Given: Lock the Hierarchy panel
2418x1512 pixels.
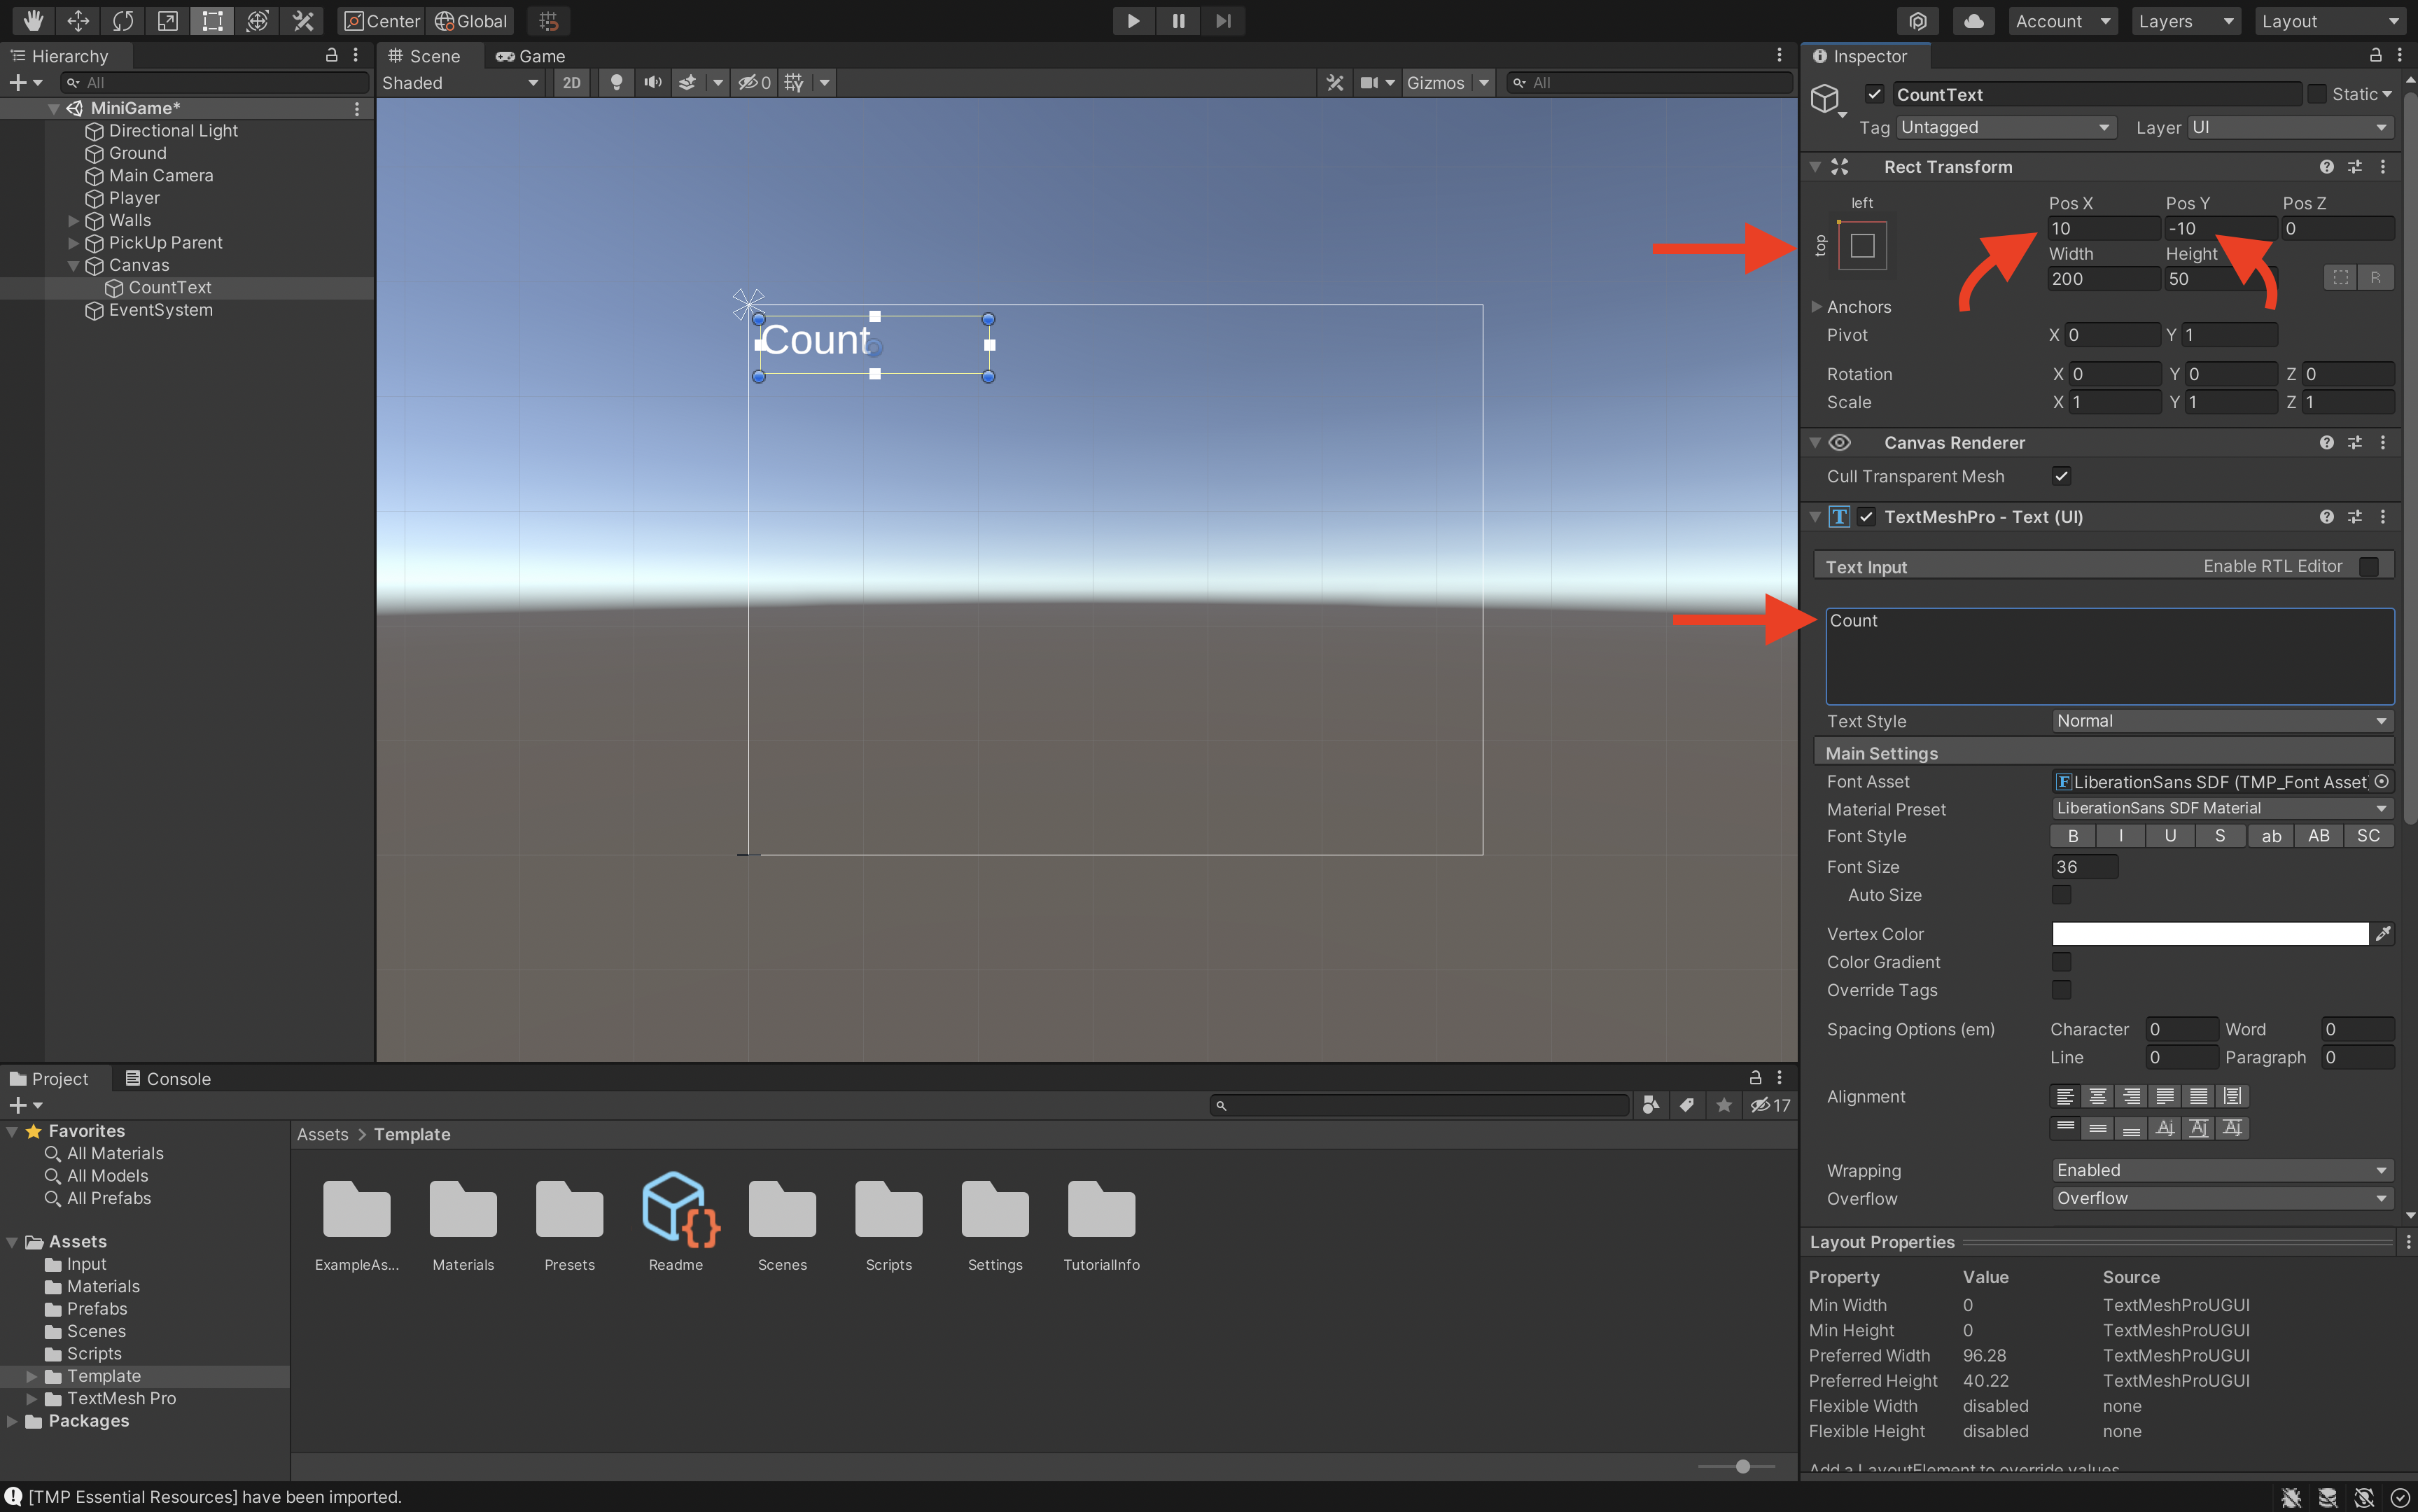Looking at the screenshot, I should tap(331, 55).
